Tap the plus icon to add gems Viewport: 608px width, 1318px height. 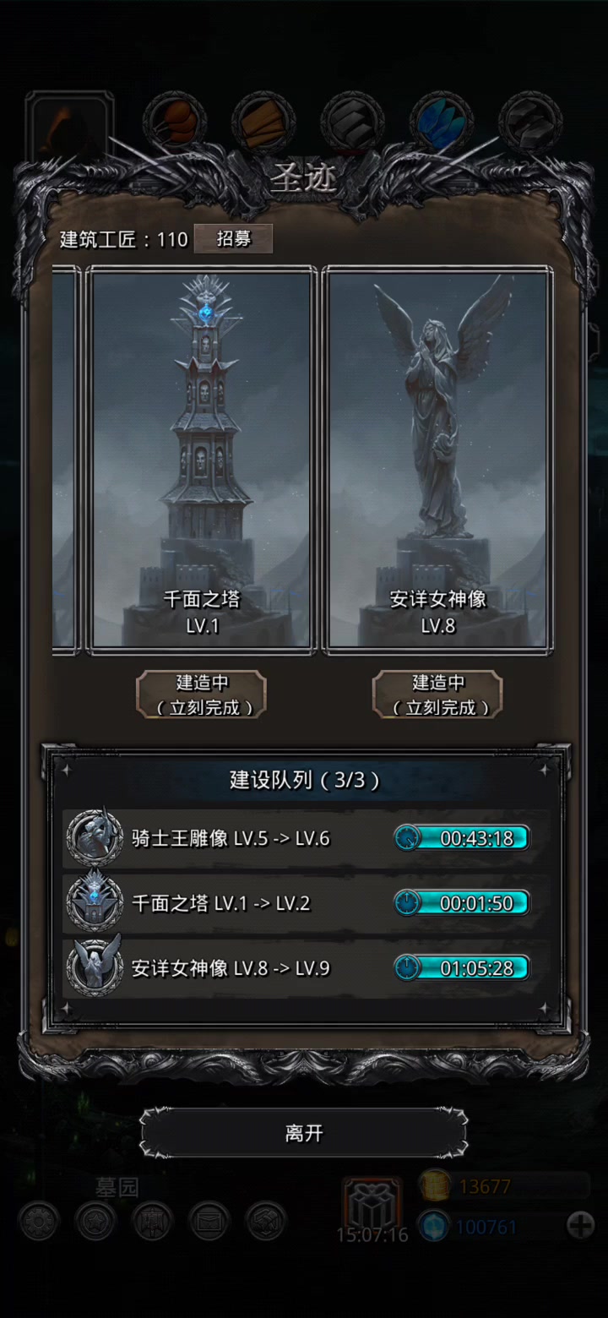[580, 1225]
